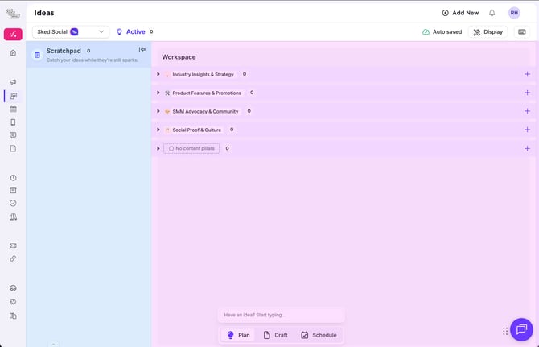Screen dimensions: 539x347
Task: Click the 'Have an idea? Start typing' field
Action: 282,315
